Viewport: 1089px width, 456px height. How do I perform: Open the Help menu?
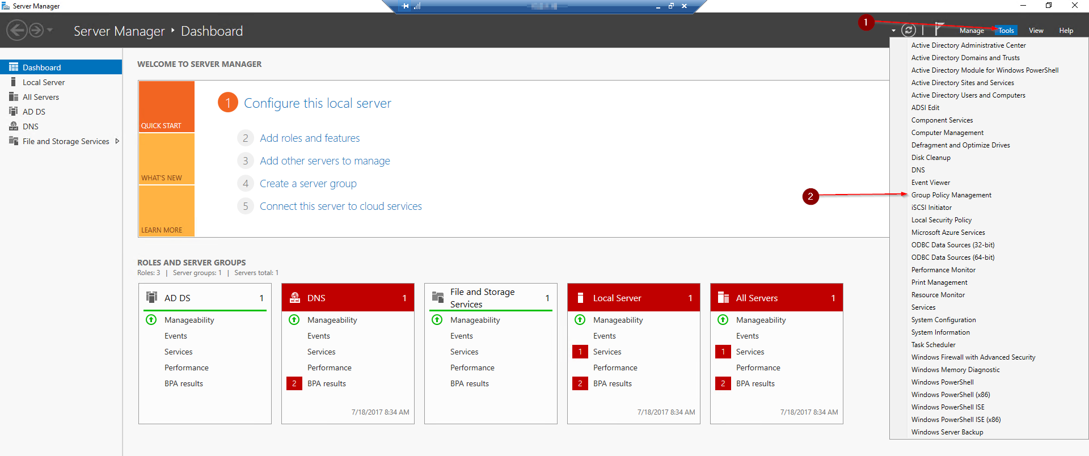pos(1066,31)
